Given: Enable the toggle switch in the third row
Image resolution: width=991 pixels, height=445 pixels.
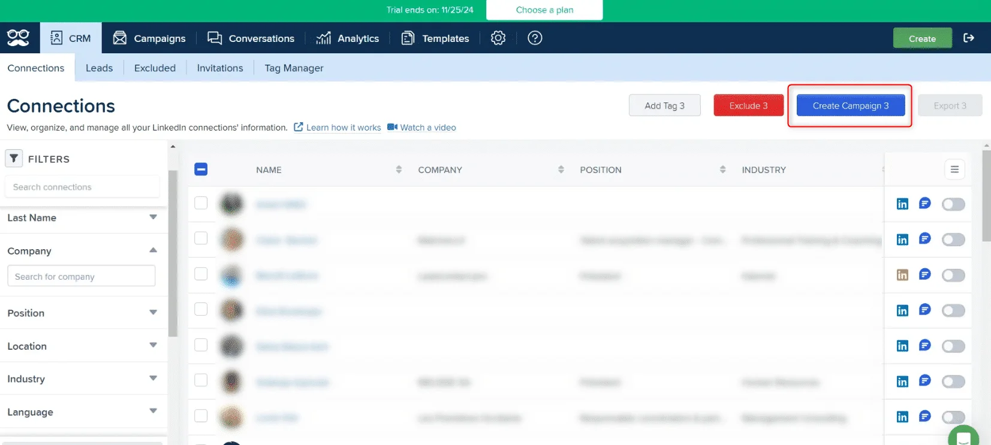Looking at the screenshot, I should pyautogui.click(x=953, y=275).
